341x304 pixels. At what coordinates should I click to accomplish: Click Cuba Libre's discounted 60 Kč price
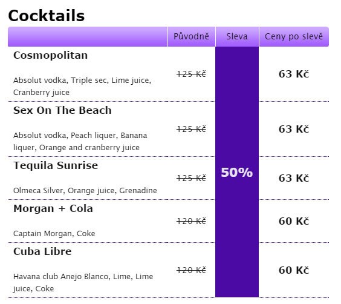point(294,270)
